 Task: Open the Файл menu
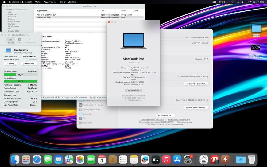pyautogui.click(x=38, y=2)
